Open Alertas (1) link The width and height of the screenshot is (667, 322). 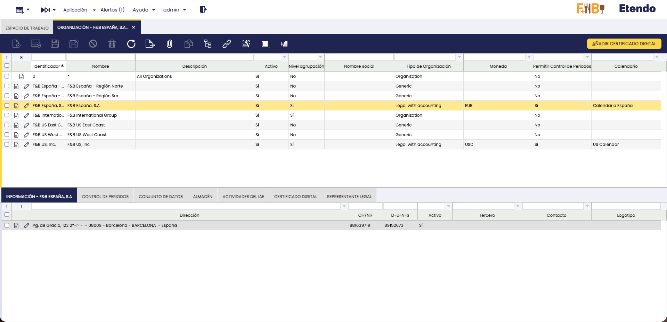click(x=112, y=10)
